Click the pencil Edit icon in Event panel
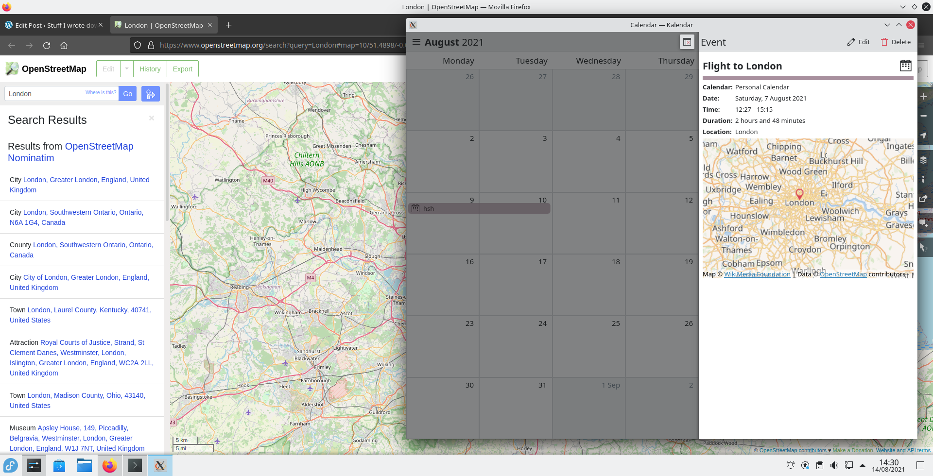Screen dimensions: 933x476 (851, 42)
